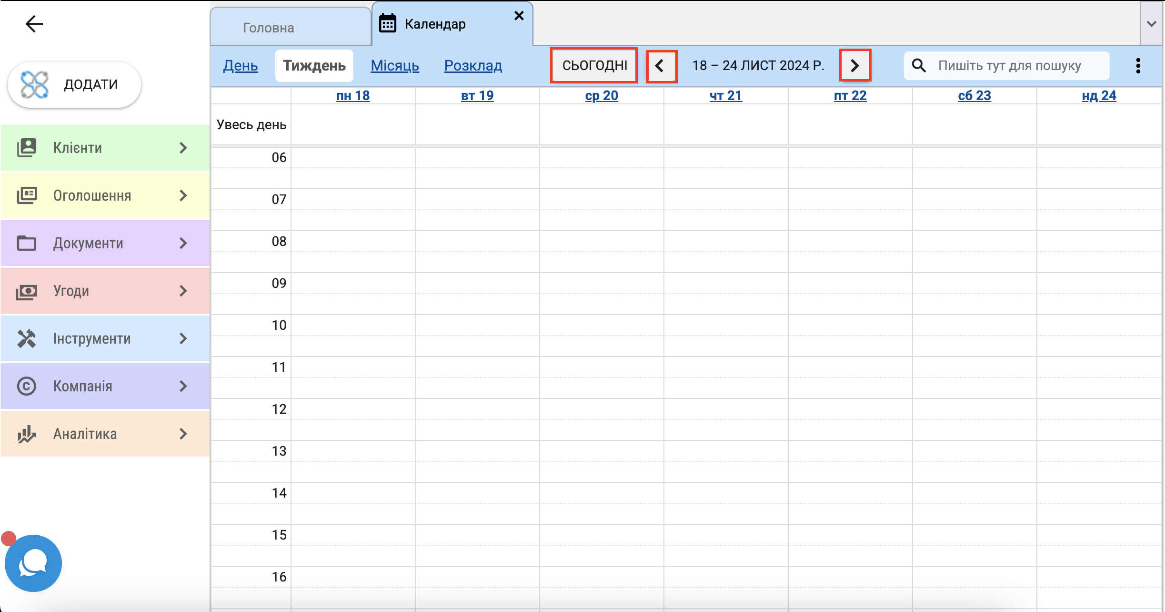
Task: Click the Клієнти contacts icon
Action: (x=27, y=148)
